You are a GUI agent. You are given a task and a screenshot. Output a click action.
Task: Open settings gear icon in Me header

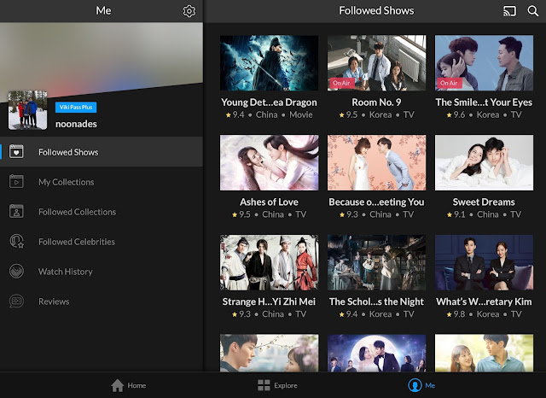(x=189, y=11)
